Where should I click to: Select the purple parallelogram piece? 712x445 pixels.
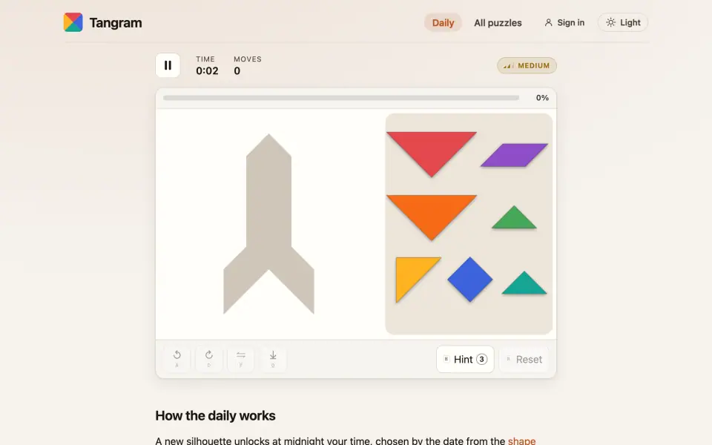[514, 155]
